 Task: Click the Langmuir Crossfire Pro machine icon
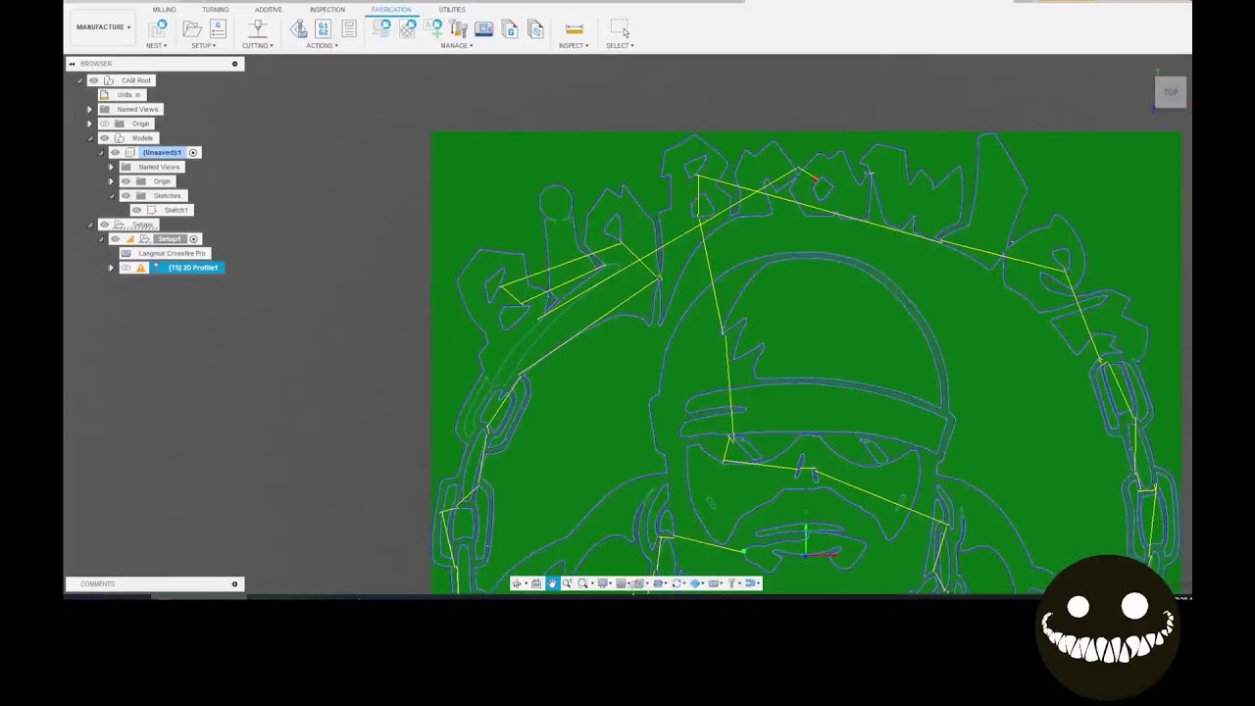point(125,253)
